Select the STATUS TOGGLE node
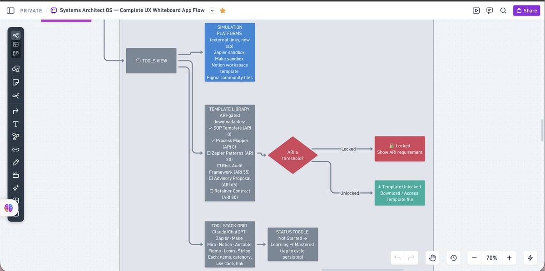 (292, 244)
